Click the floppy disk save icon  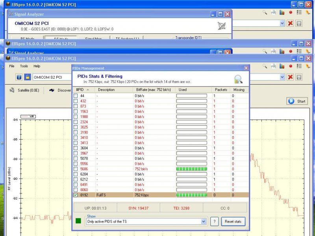point(299,77)
